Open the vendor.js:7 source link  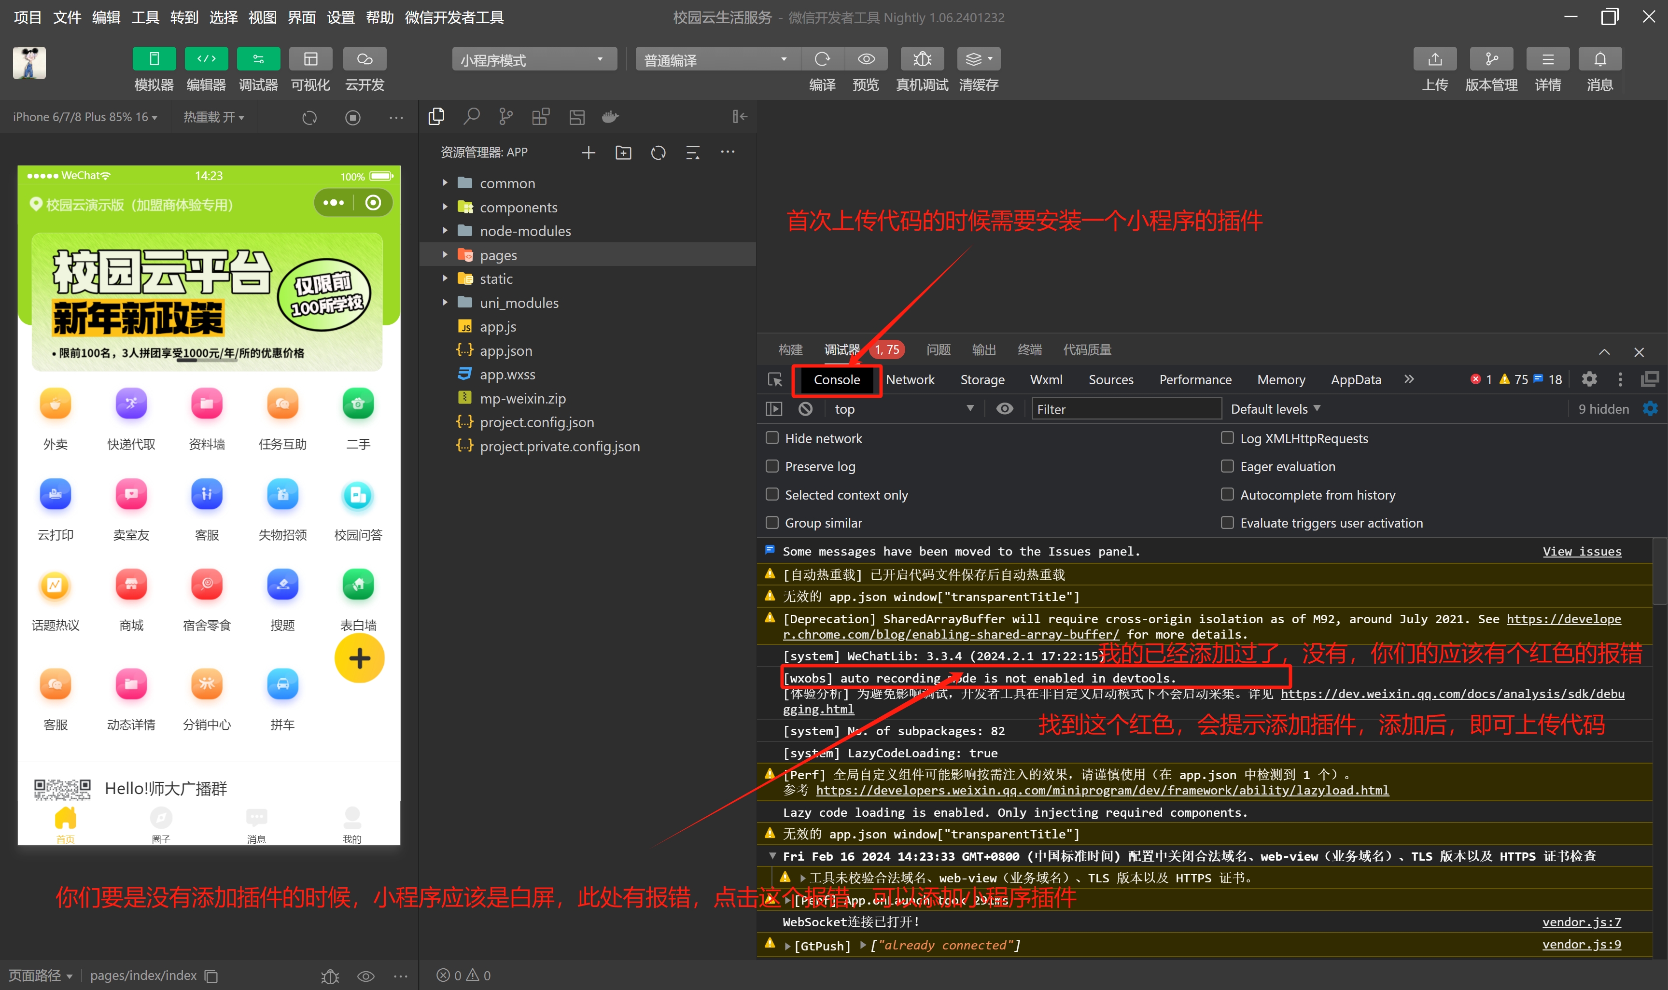1581,922
